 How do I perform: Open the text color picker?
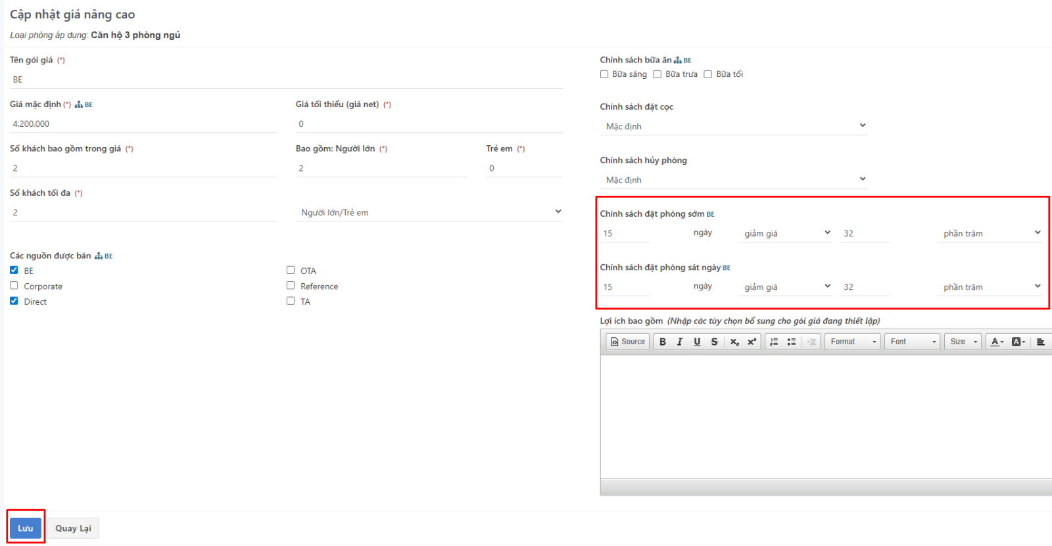pos(997,342)
